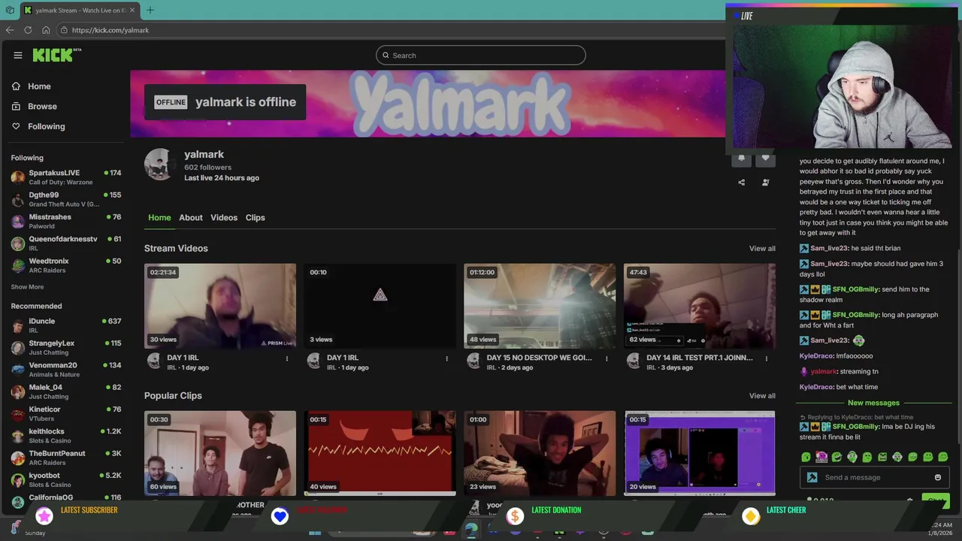Click the Send a message chat field

[876, 477]
